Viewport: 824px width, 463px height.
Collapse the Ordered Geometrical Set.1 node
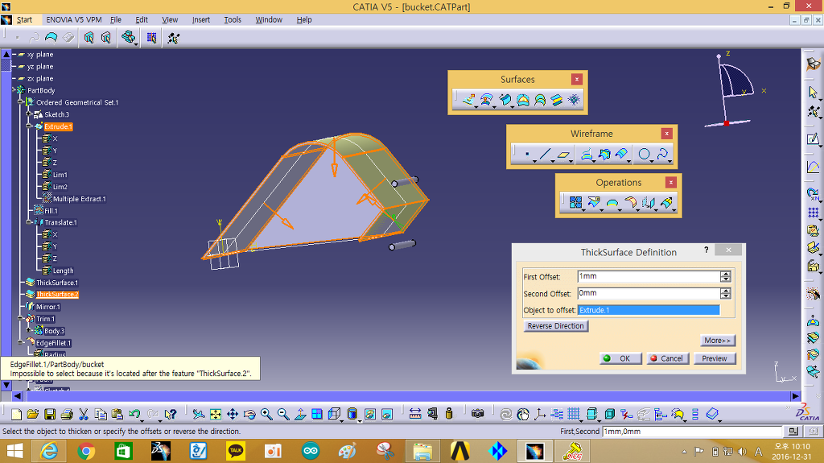(x=20, y=102)
